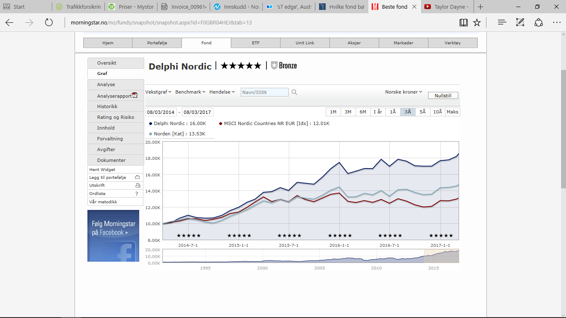566x318 pixels.
Task: Switch to the Trafikkforsikrin browser tab
Action: pyautogui.click(x=78, y=7)
